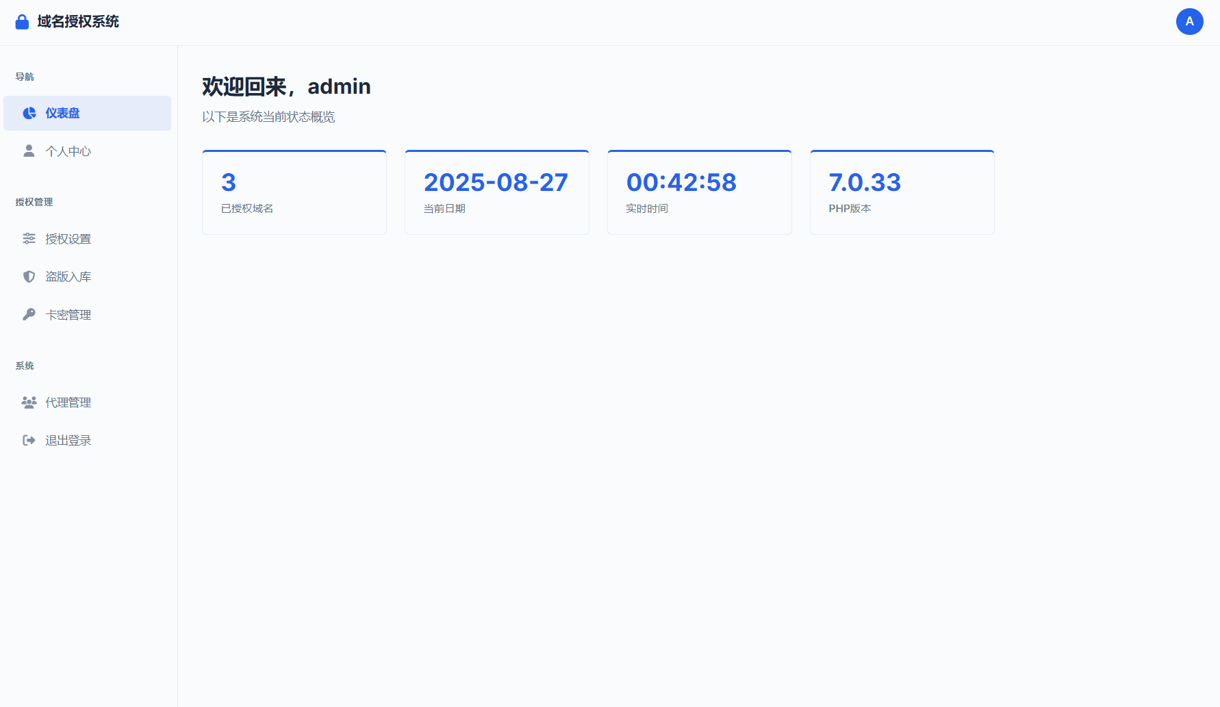Viewport: 1220px width, 707px height.
Task: Open 代理管理 under 系统
Action: pyautogui.click(x=68, y=402)
